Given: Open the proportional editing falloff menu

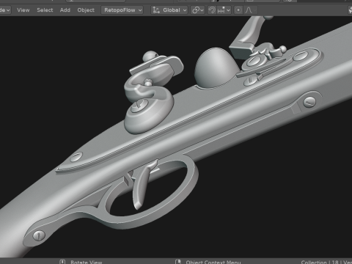Looking at the screenshot, I should [250, 10].
